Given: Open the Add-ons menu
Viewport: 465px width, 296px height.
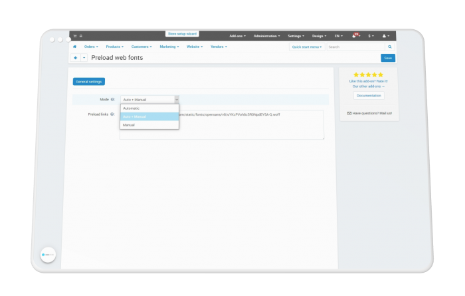Looking at the screenshot, I should [x=237, y=36].
